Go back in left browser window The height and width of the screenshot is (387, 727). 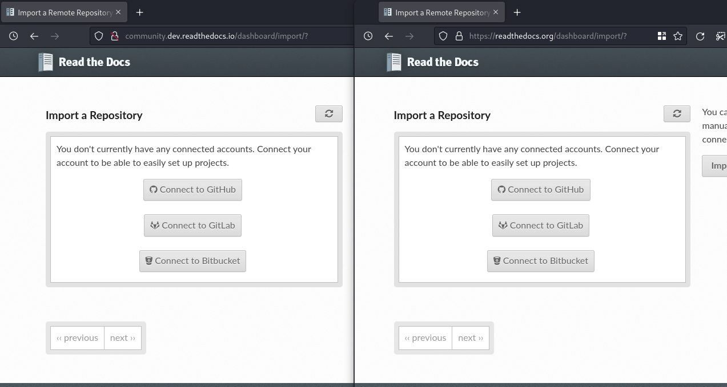pos(34,36)
